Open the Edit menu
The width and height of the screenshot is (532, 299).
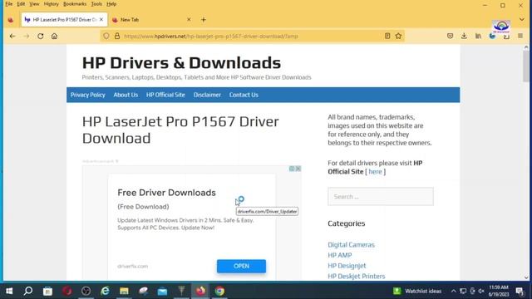click(21, 4)
